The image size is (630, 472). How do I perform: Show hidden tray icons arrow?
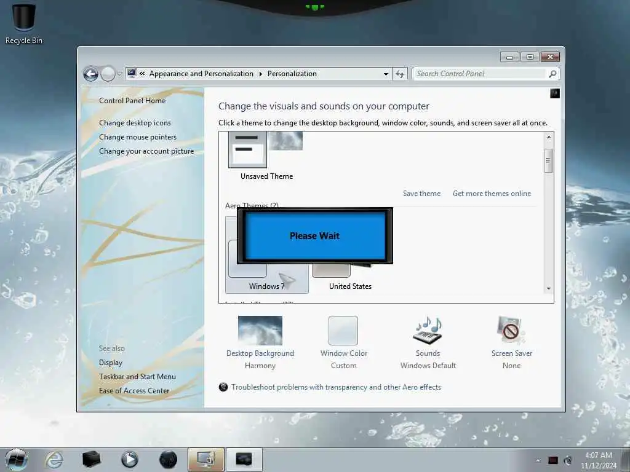pyautogui.click(x=538, y=460)
